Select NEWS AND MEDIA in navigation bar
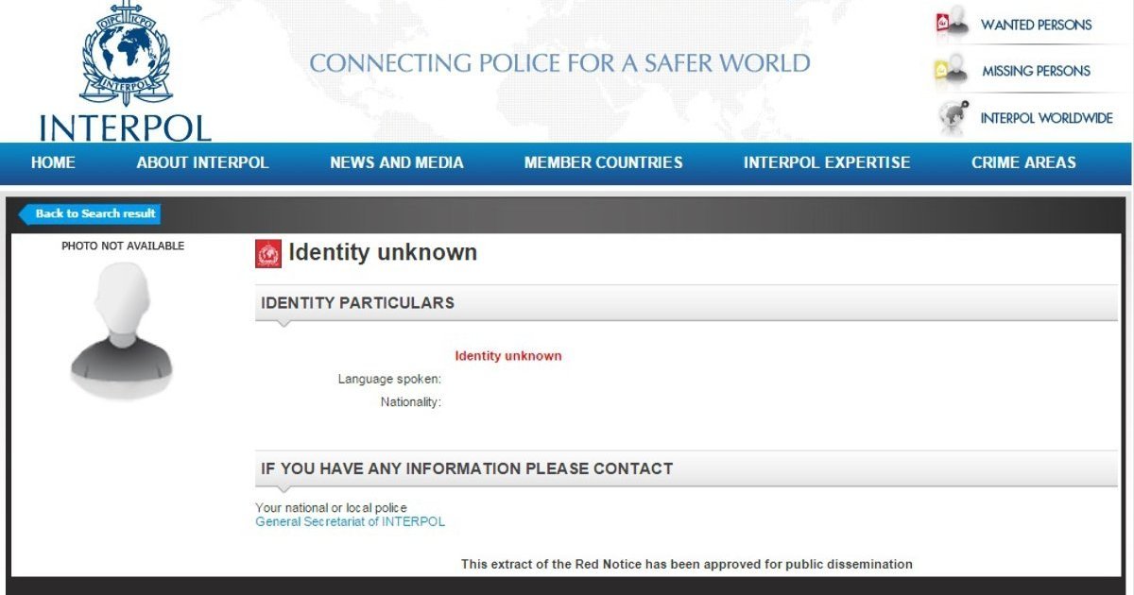Image resolution: width=1134 pixels, height=595 pixels. tap(397, 162)
